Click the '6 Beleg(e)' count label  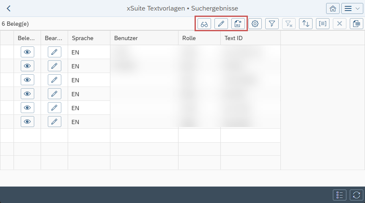(x=15, y=24)
